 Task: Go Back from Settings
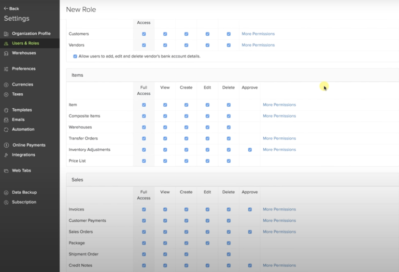[11, 8]
